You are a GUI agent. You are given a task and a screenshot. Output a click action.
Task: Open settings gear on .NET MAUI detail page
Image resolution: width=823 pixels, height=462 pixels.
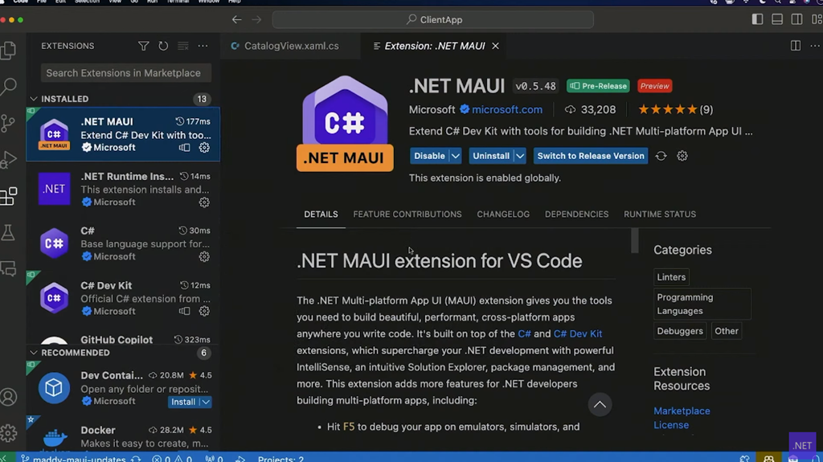pyautogui.click(x=682, y=156)
